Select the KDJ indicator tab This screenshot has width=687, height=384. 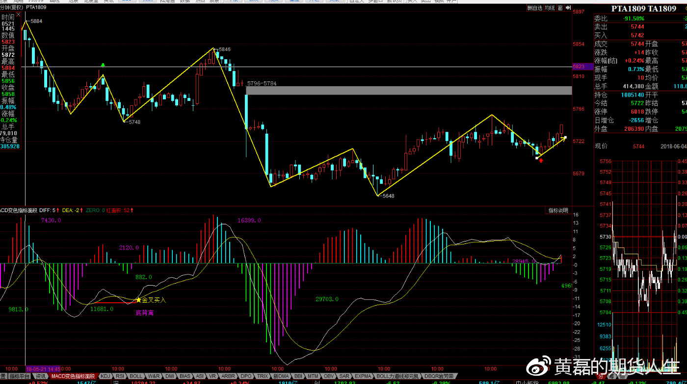pyautogui.click(x=105, y=376)
